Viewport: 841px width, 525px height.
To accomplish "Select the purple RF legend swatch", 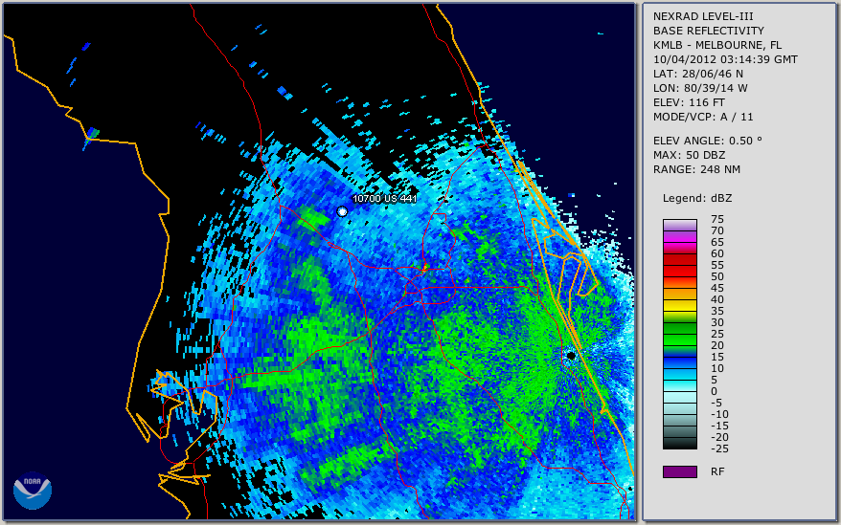I will (679, 471).
